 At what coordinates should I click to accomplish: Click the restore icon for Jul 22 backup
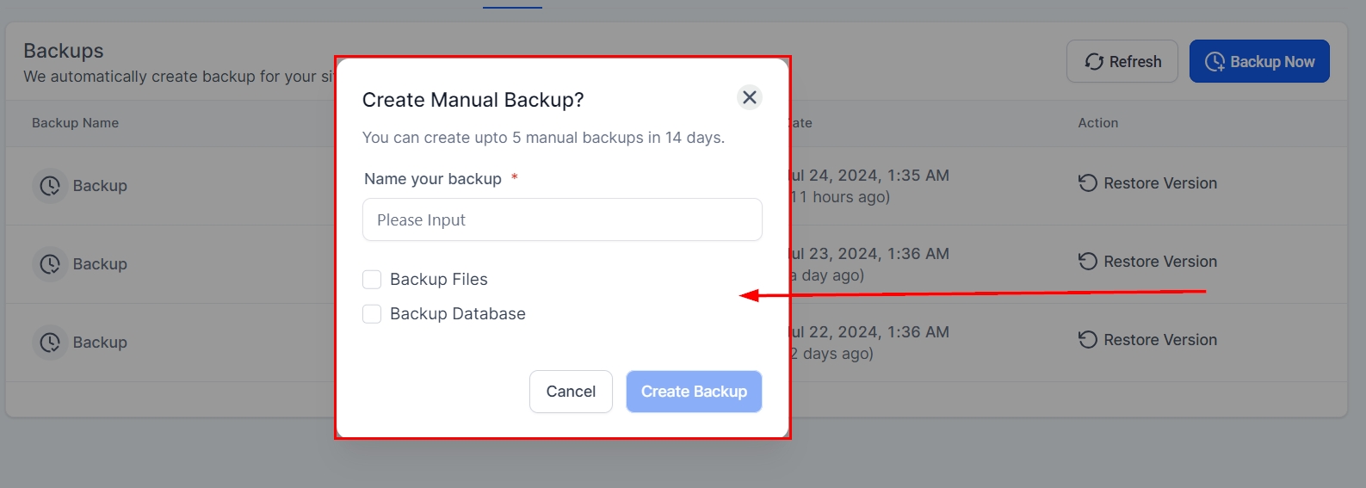click(1088, 340)
